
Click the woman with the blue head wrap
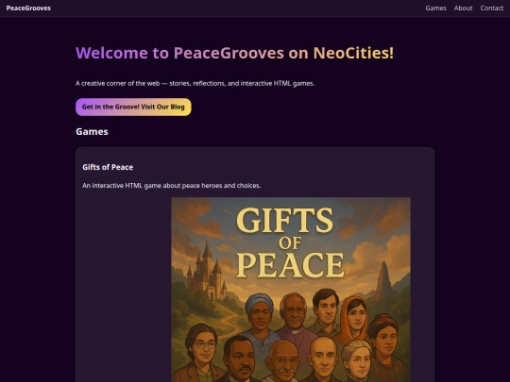click(259, 311)
